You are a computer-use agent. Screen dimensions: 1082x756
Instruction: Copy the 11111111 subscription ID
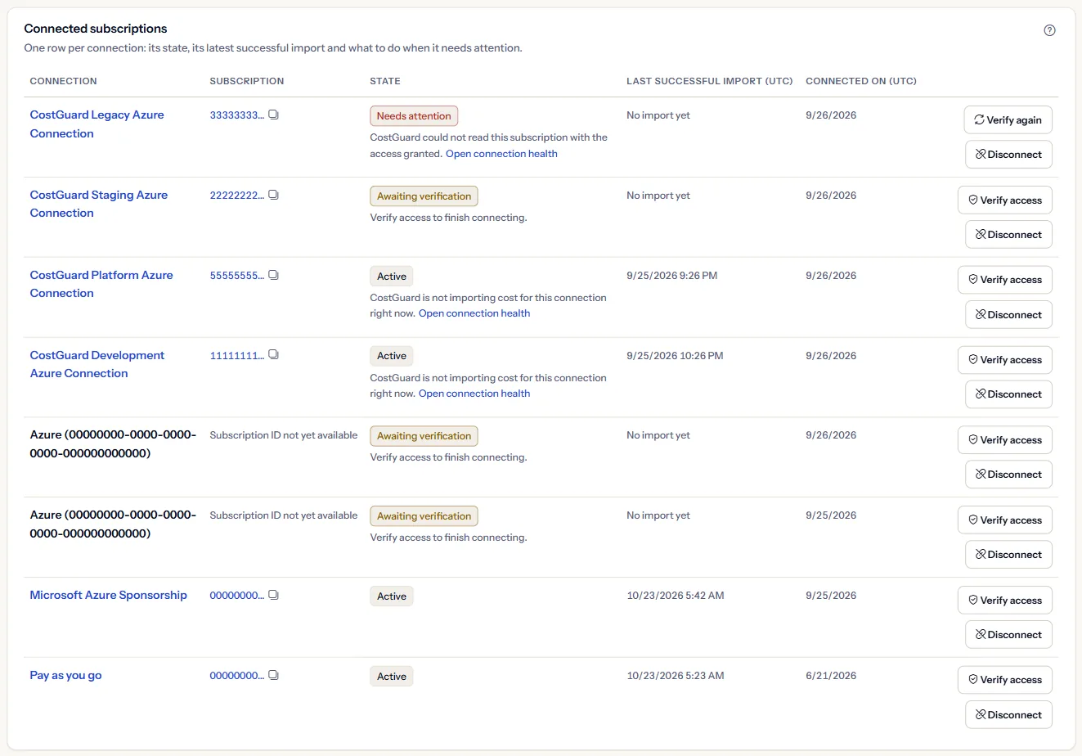point(274,356)
